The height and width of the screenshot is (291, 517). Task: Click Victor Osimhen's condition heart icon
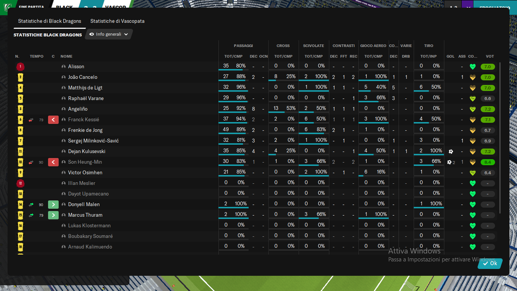pos(473,173)
